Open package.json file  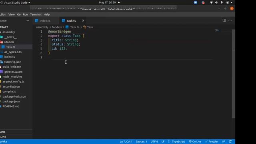[11, 101]
